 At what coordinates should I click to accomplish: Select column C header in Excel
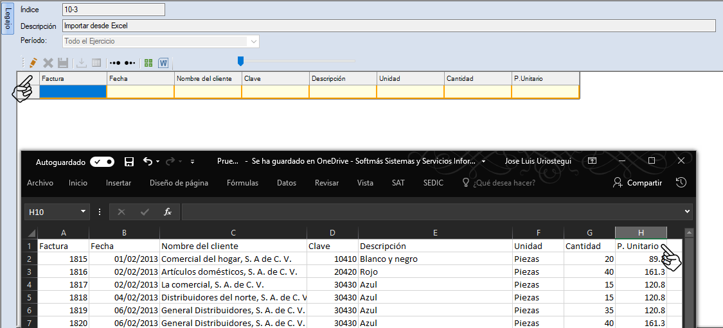233,233
